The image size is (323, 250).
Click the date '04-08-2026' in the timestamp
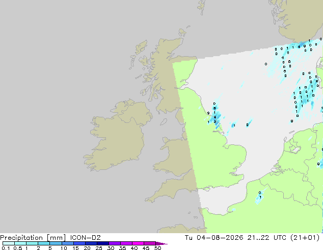point(220,238)
